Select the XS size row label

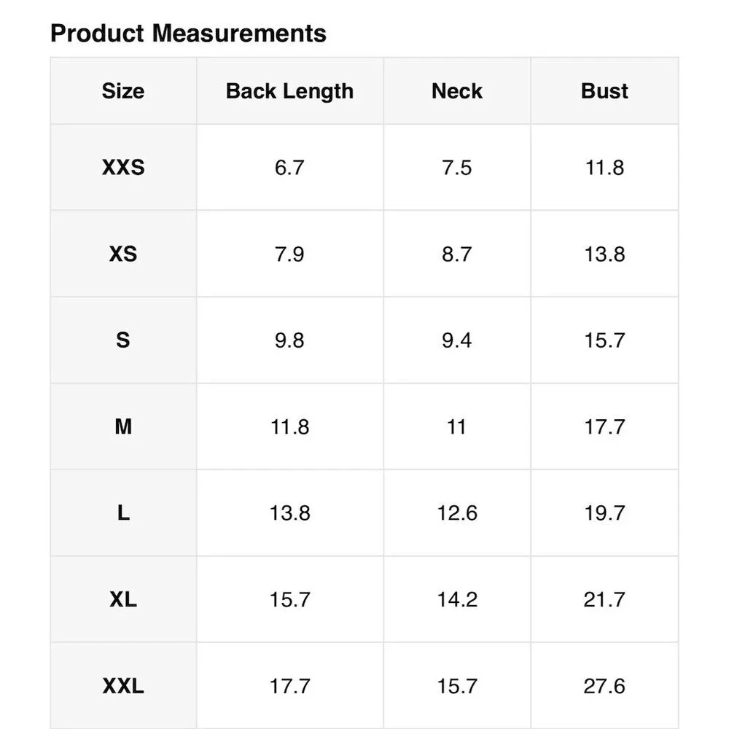pos(123,254)
